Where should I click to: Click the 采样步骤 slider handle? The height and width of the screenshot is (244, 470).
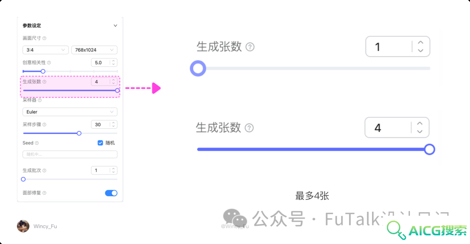click(79, 133)
